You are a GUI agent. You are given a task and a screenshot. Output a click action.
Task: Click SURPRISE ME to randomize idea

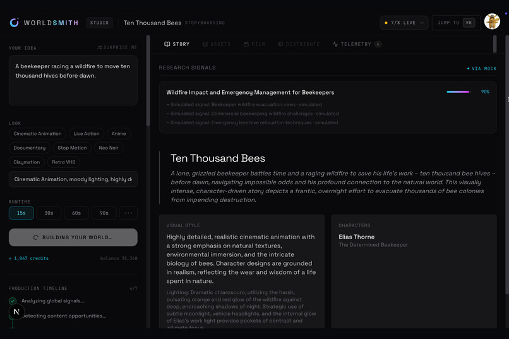(x=117, y=47)
